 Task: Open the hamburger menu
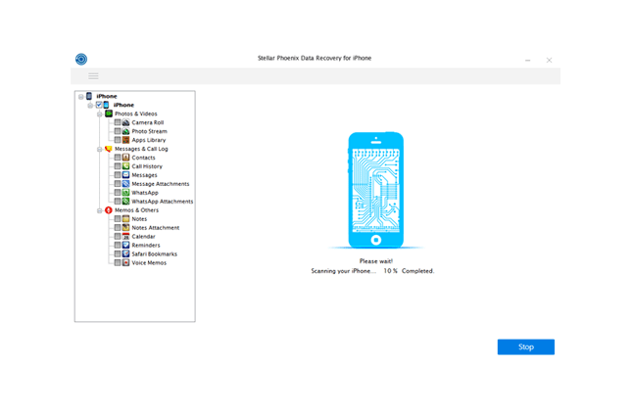tap(93, 76)
